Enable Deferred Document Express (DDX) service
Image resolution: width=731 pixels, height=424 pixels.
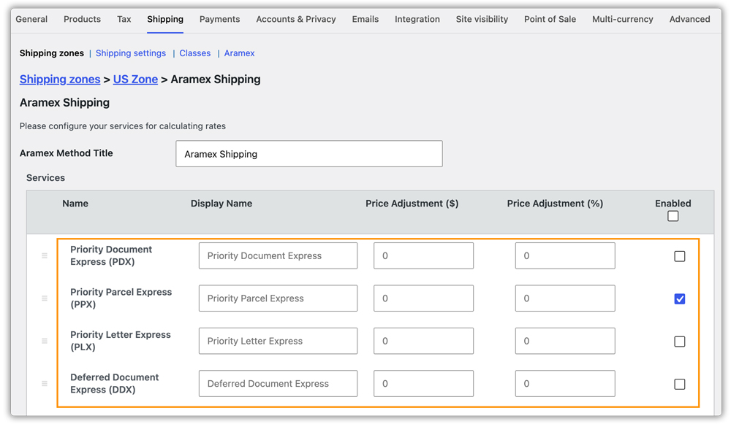click(x=679, y=384)
